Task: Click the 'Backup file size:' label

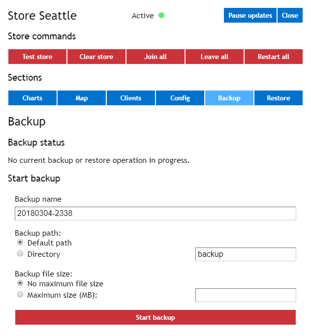Action: click(43, 274)
